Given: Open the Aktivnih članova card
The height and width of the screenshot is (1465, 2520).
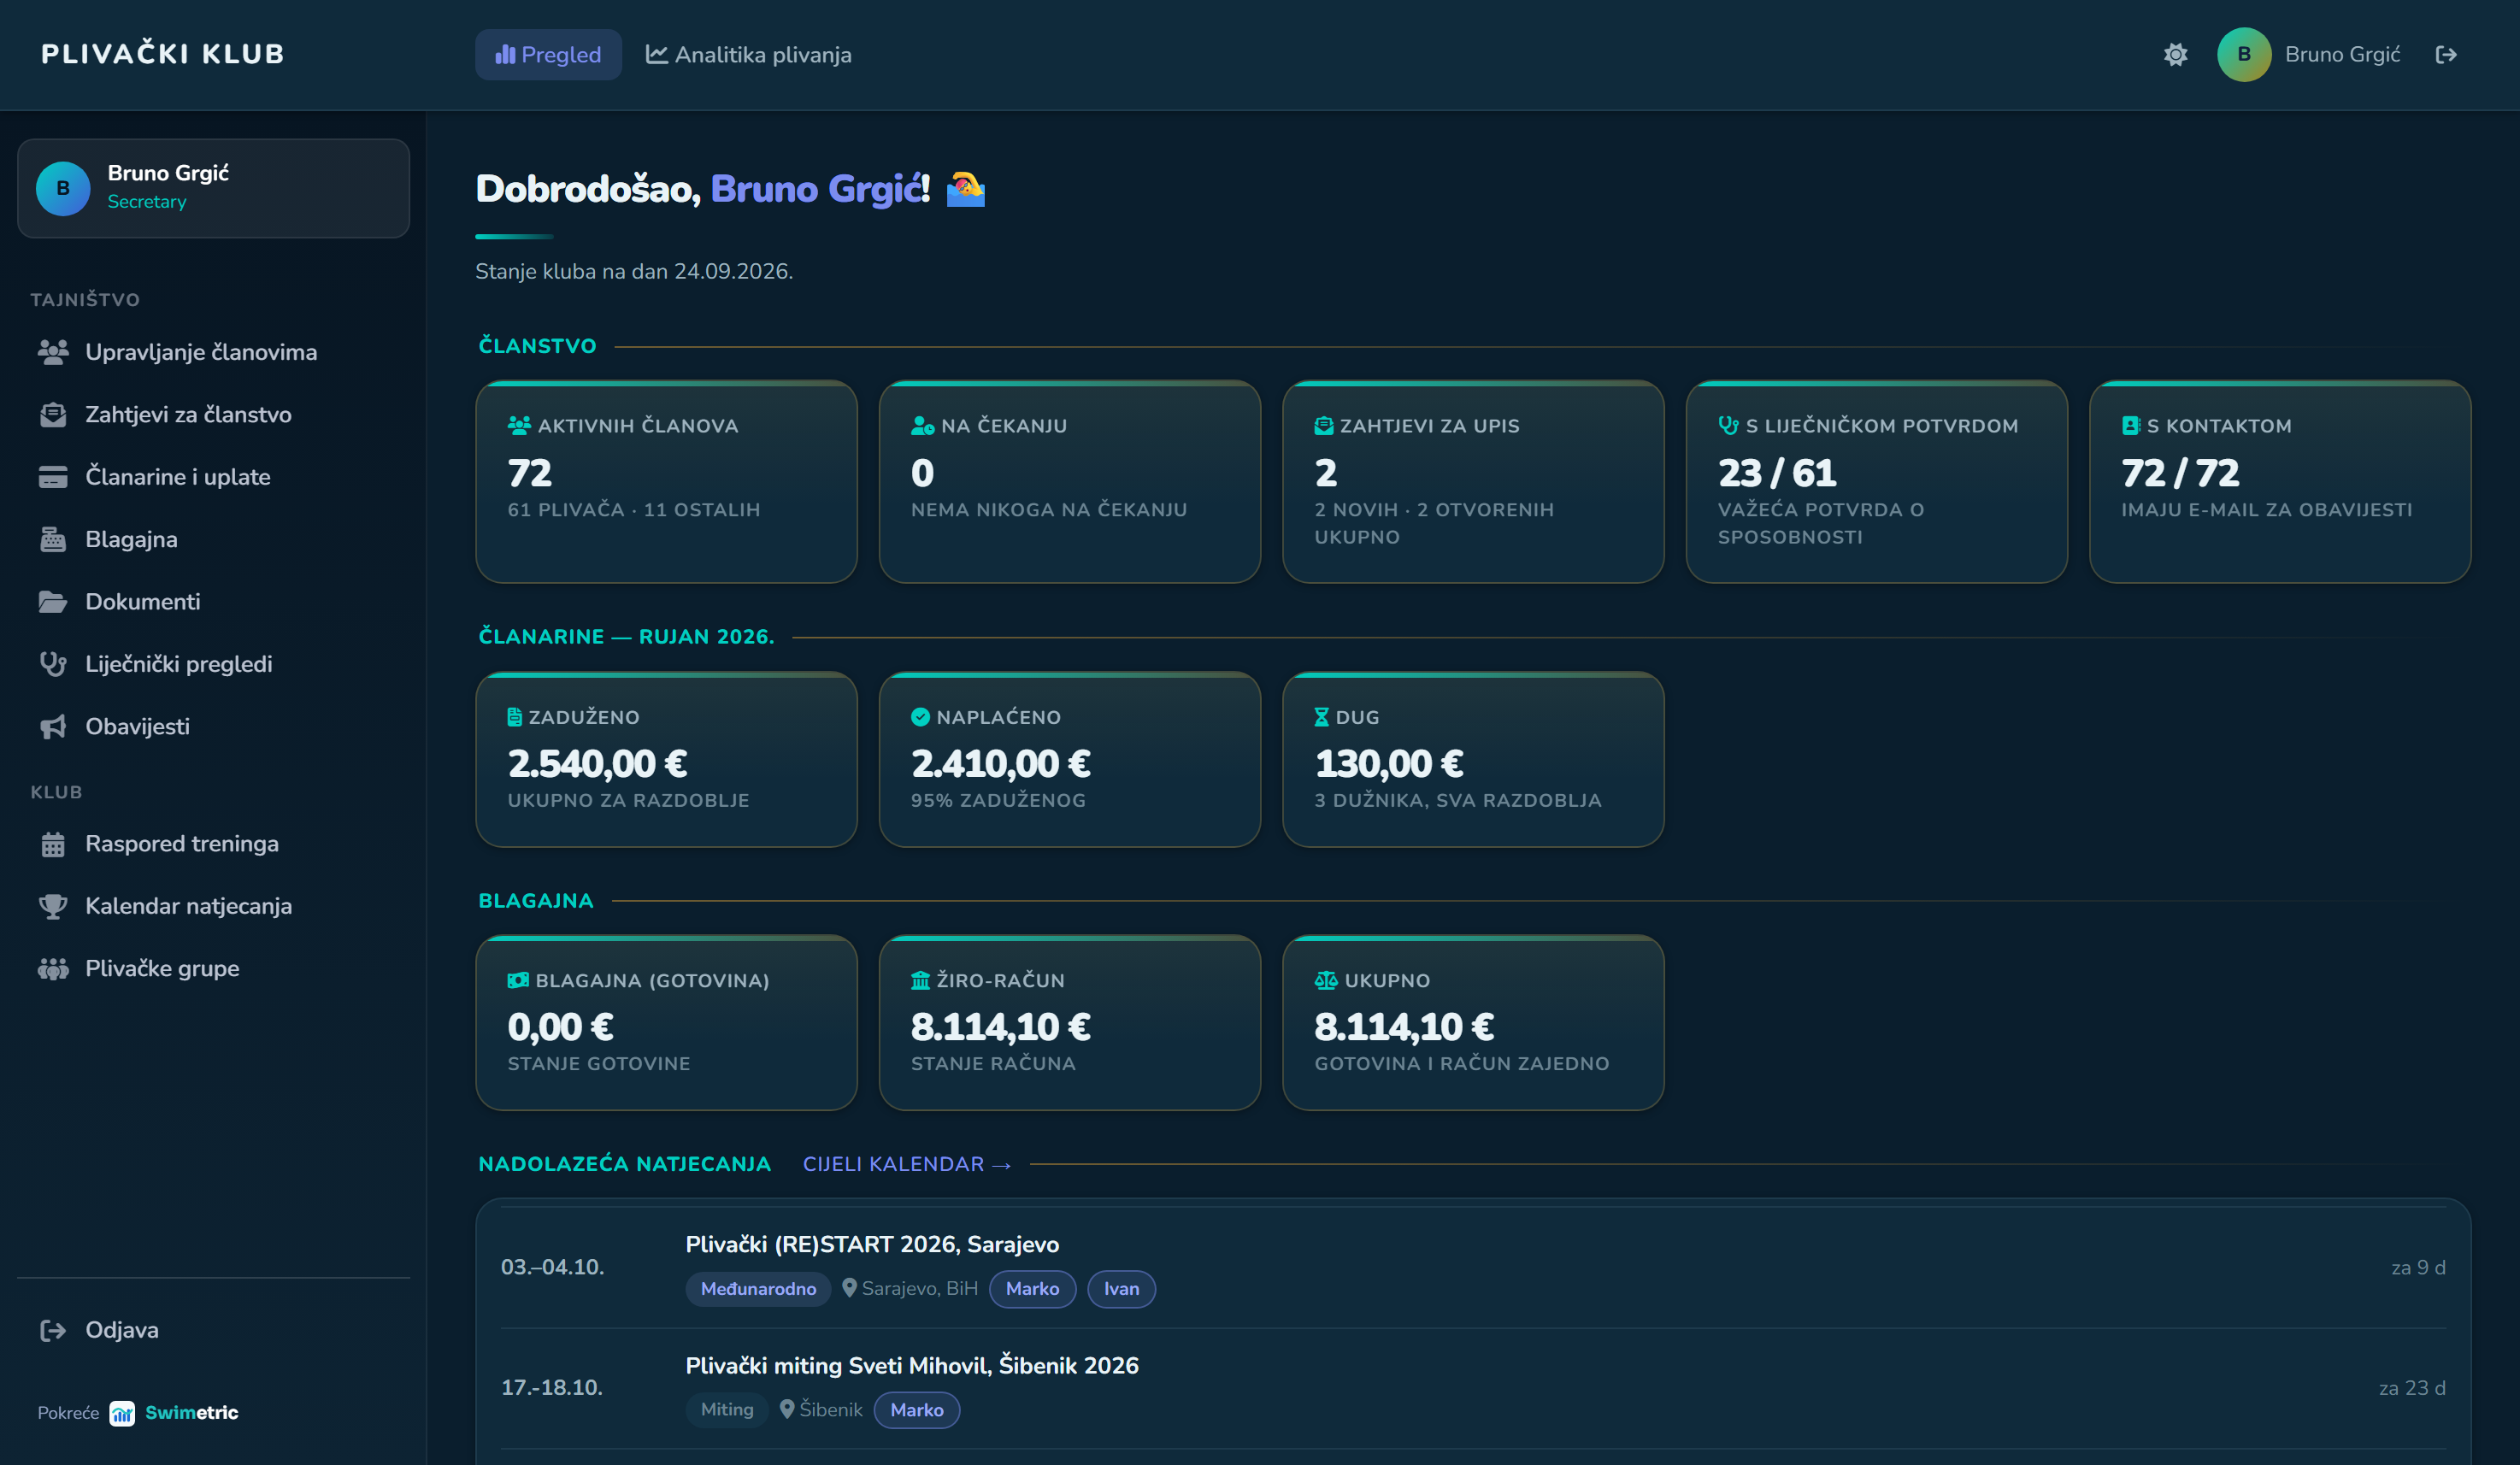Looking at the screenshot, I should click(666, 481).
